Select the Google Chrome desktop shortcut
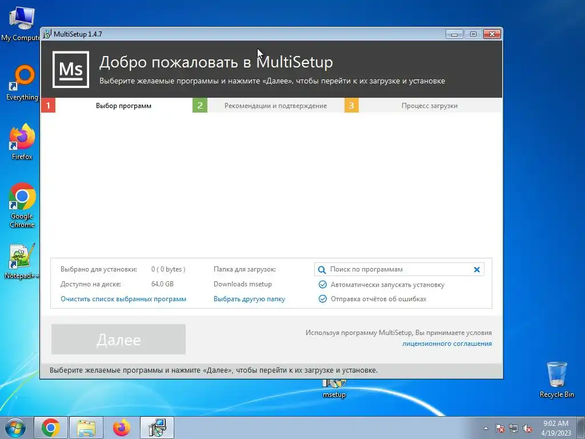This screenshot has width=585, height=439. 22,205
